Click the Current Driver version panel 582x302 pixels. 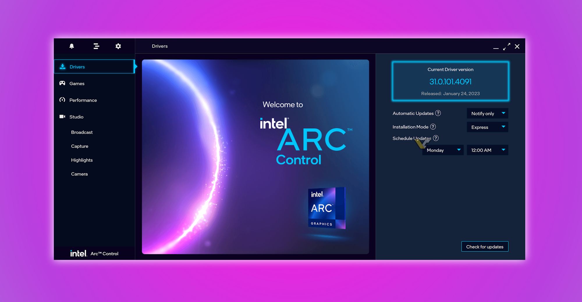tap(450, 81)
